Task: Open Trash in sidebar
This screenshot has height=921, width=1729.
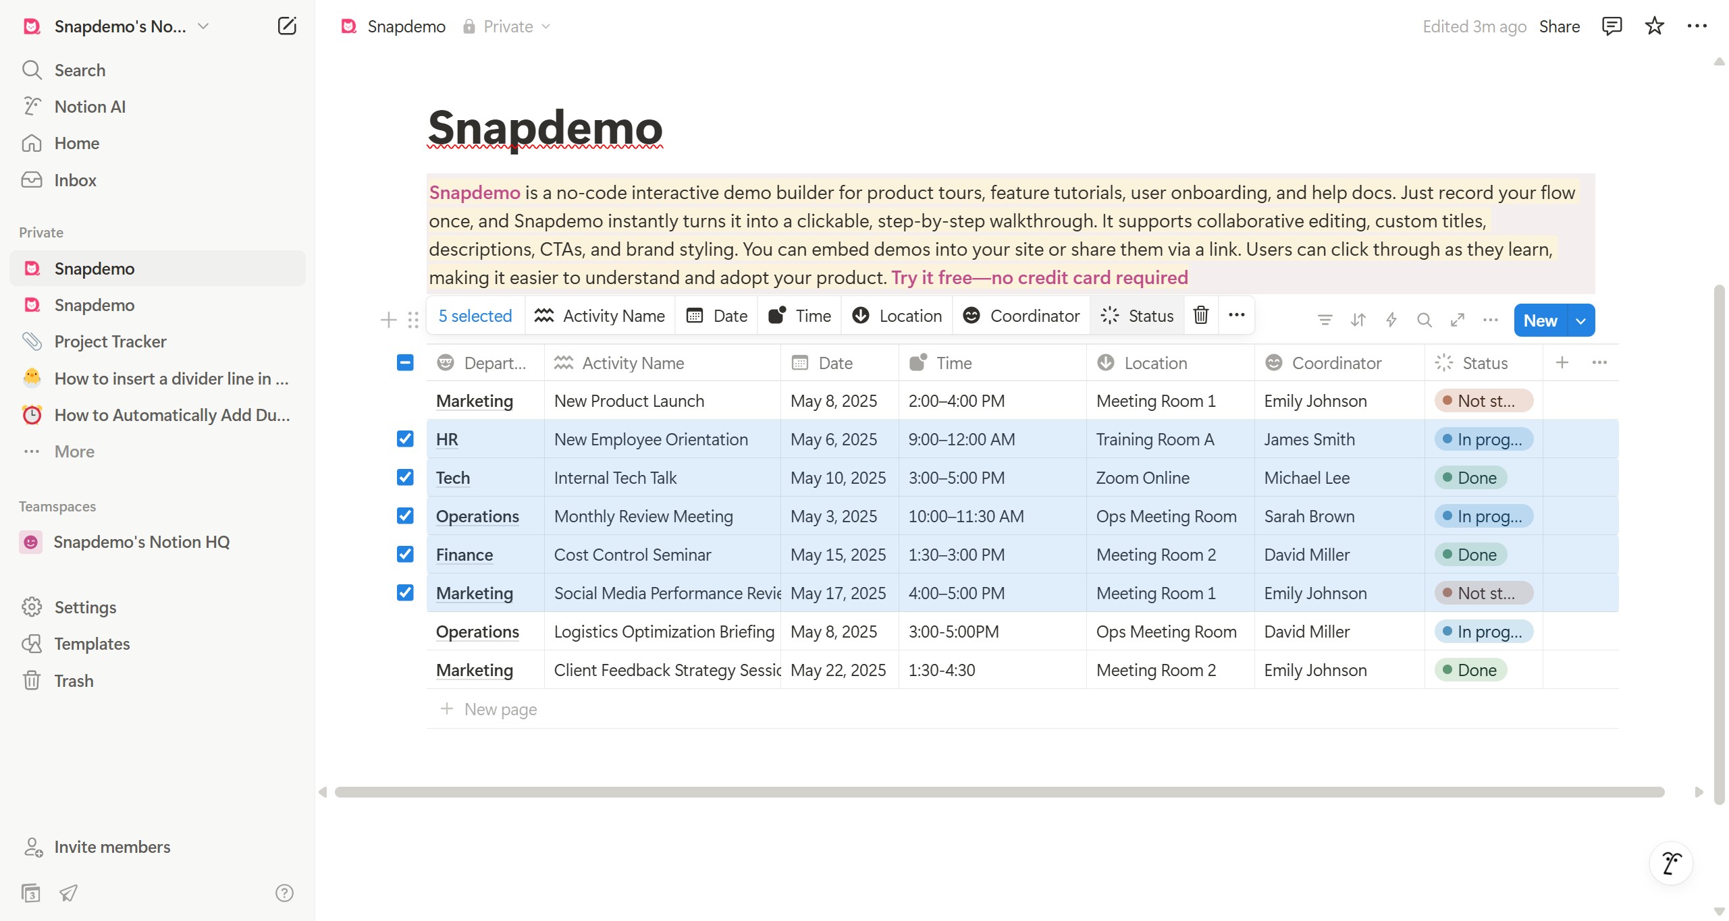Action: (x=157, y=681)
